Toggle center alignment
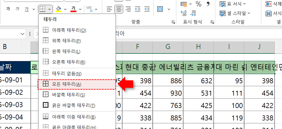This screenshot has height=129, width=282. tap(119, 9)
